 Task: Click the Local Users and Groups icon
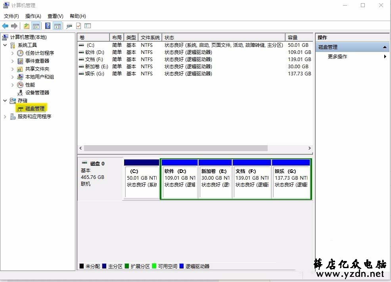(20, 77)
